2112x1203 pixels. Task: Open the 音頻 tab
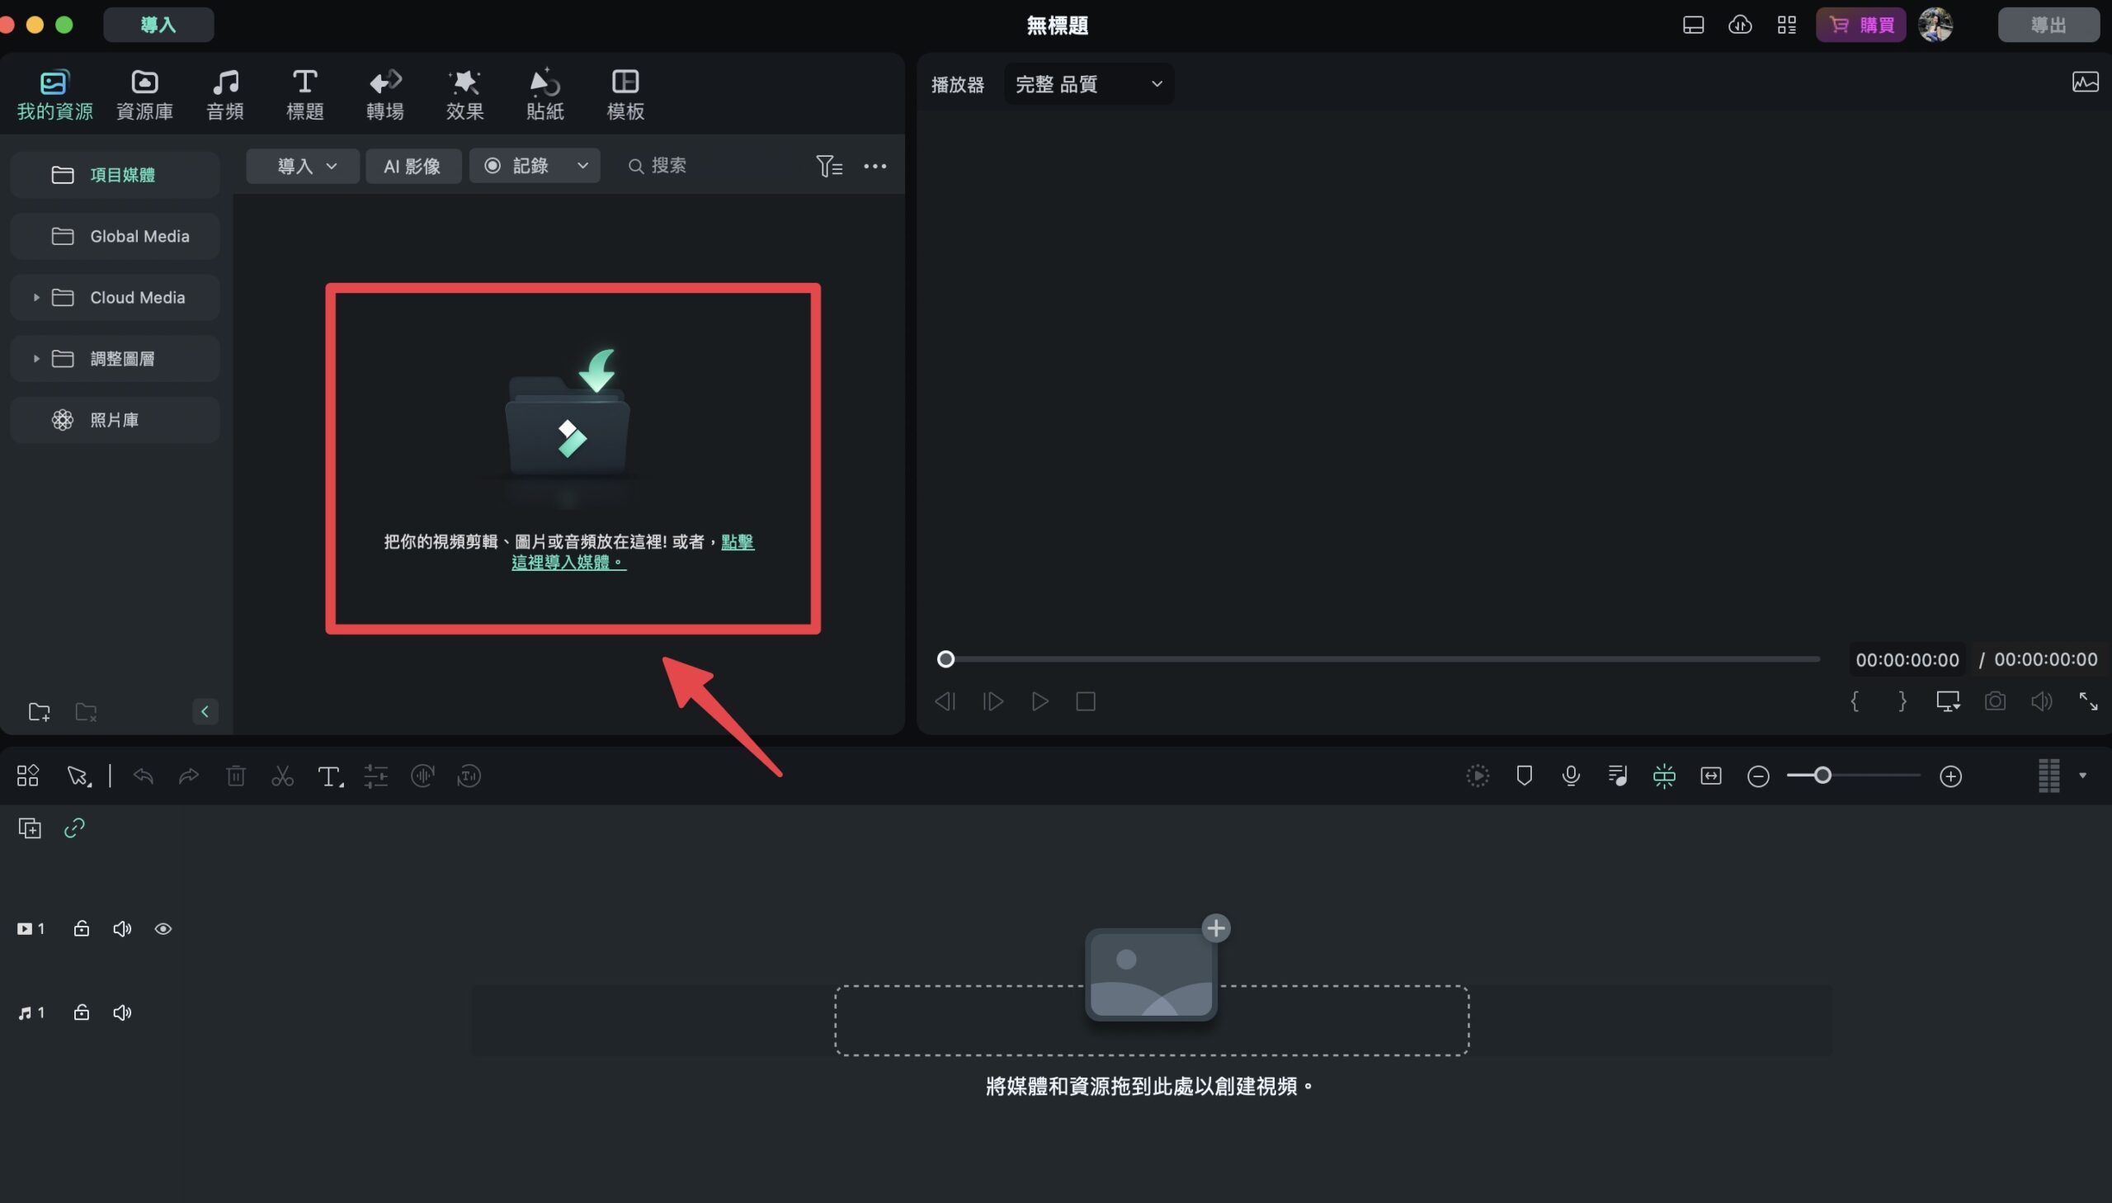224,95
